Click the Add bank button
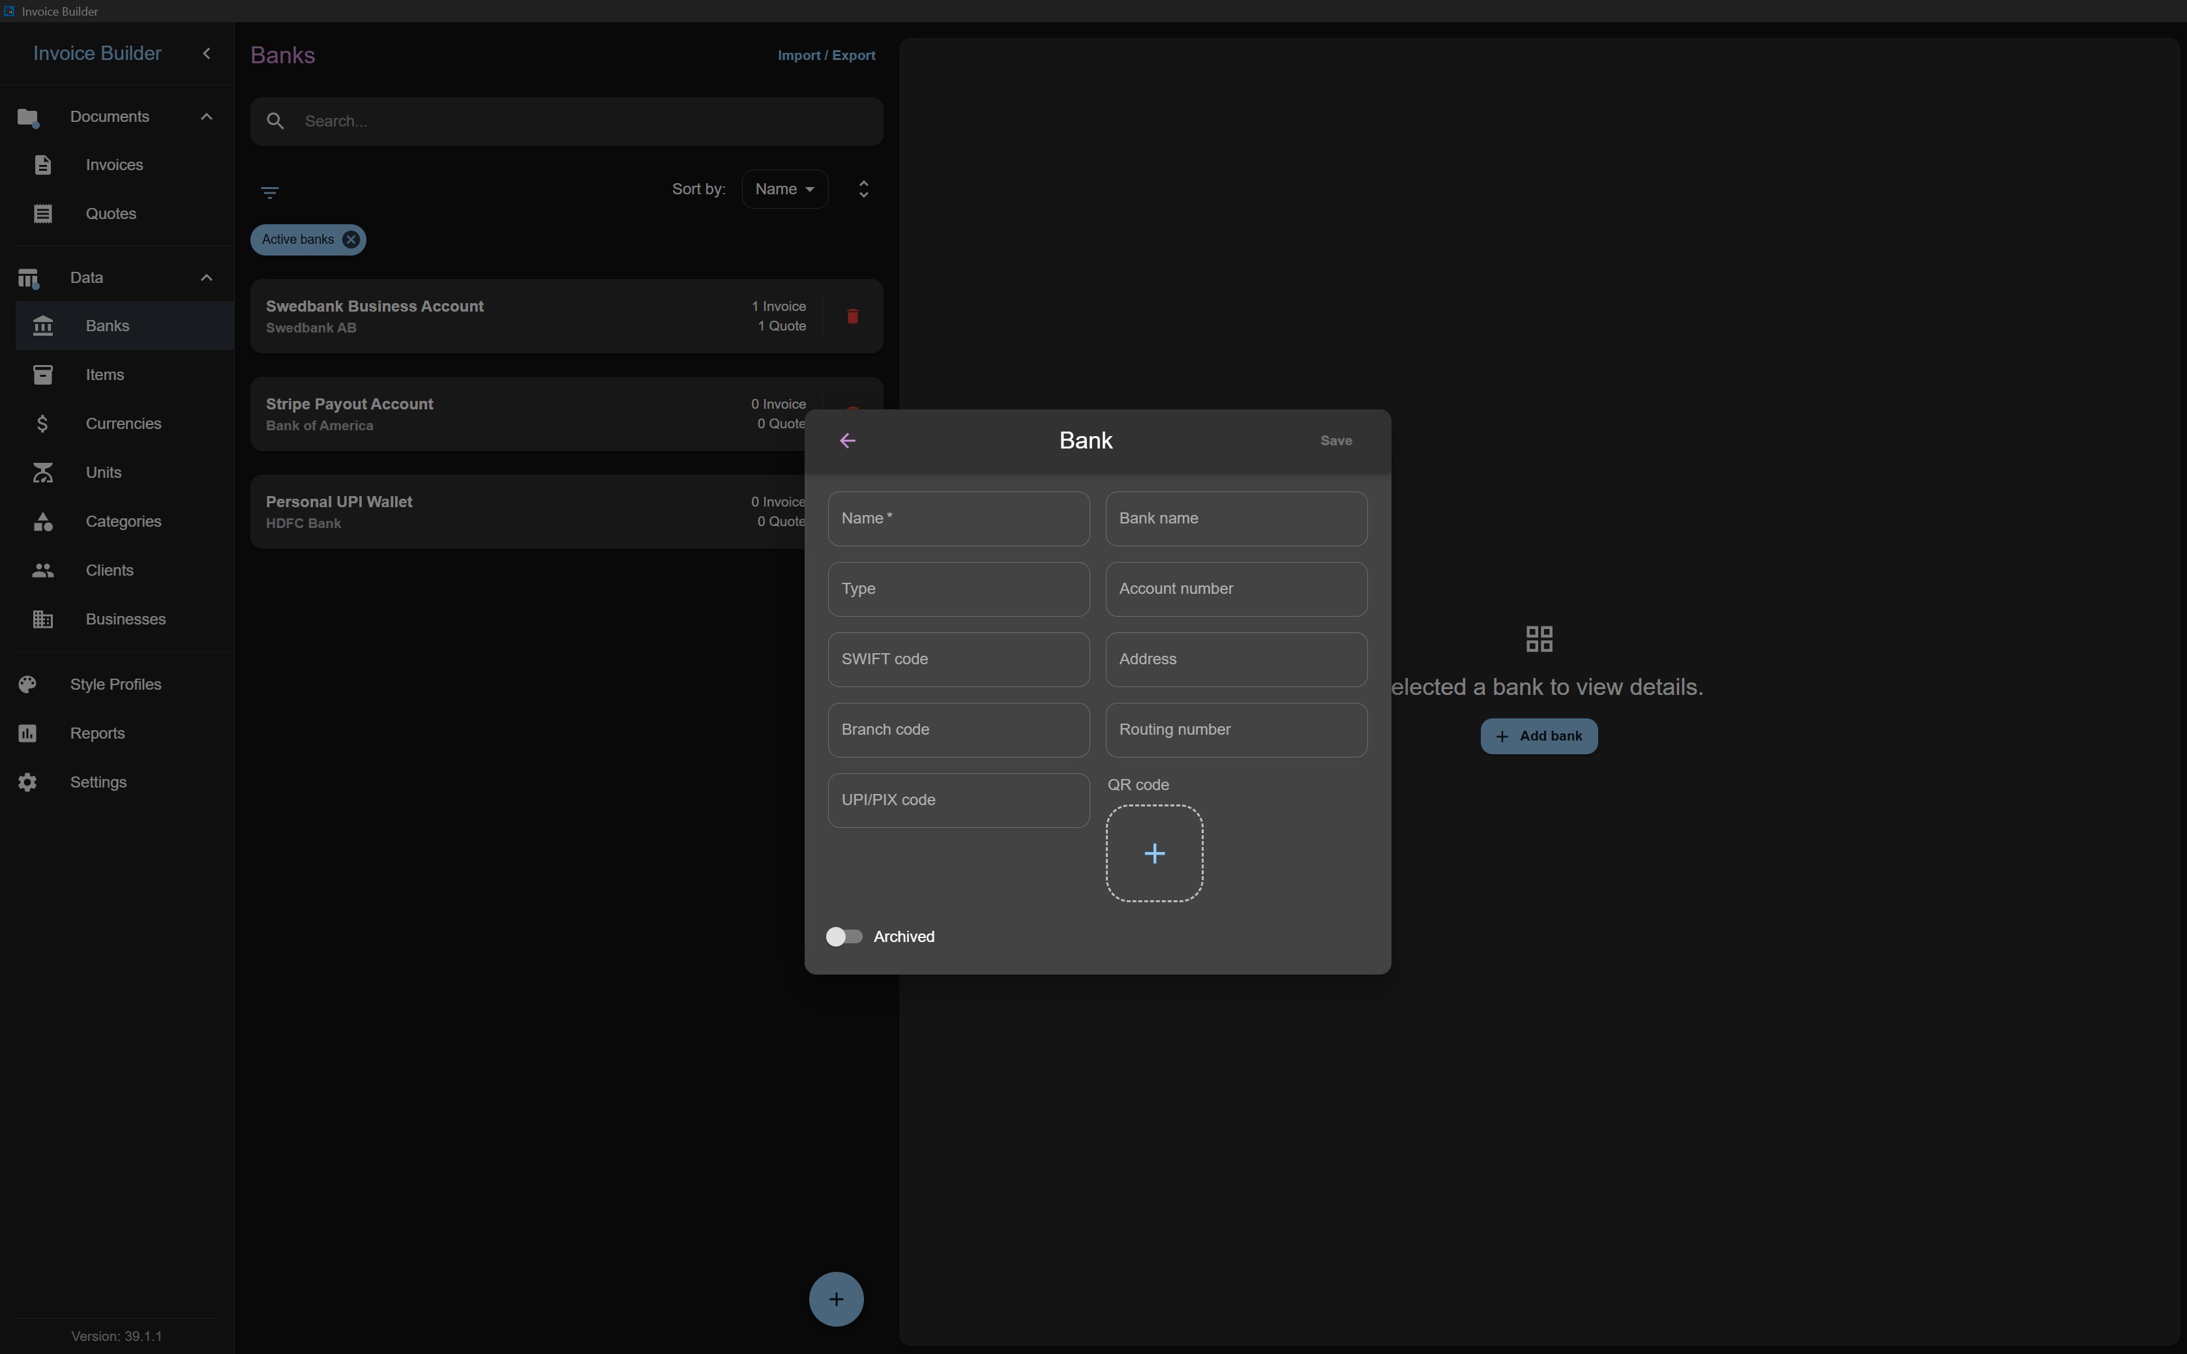This screenshot has height=1354, width=2187. click(x=1539, y=736)
